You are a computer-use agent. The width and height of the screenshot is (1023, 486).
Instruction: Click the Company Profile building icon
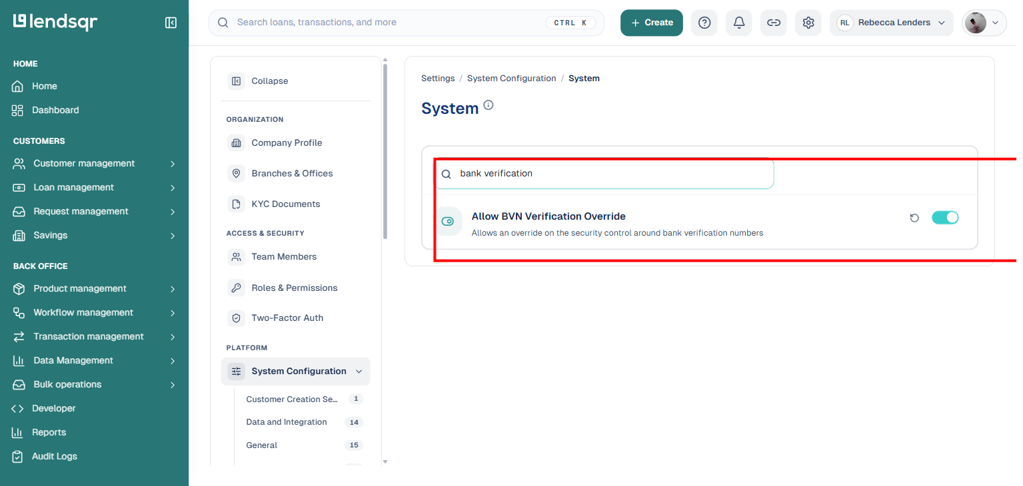(x=236, y=142)
